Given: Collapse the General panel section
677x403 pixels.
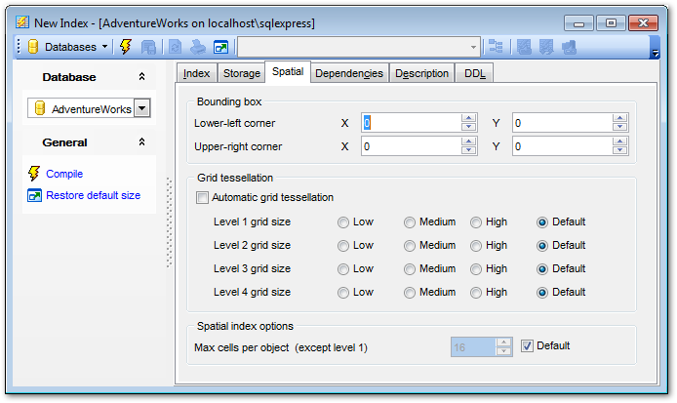Looking at the screenshot, I should pyautogui.click(x=141, y=142).
